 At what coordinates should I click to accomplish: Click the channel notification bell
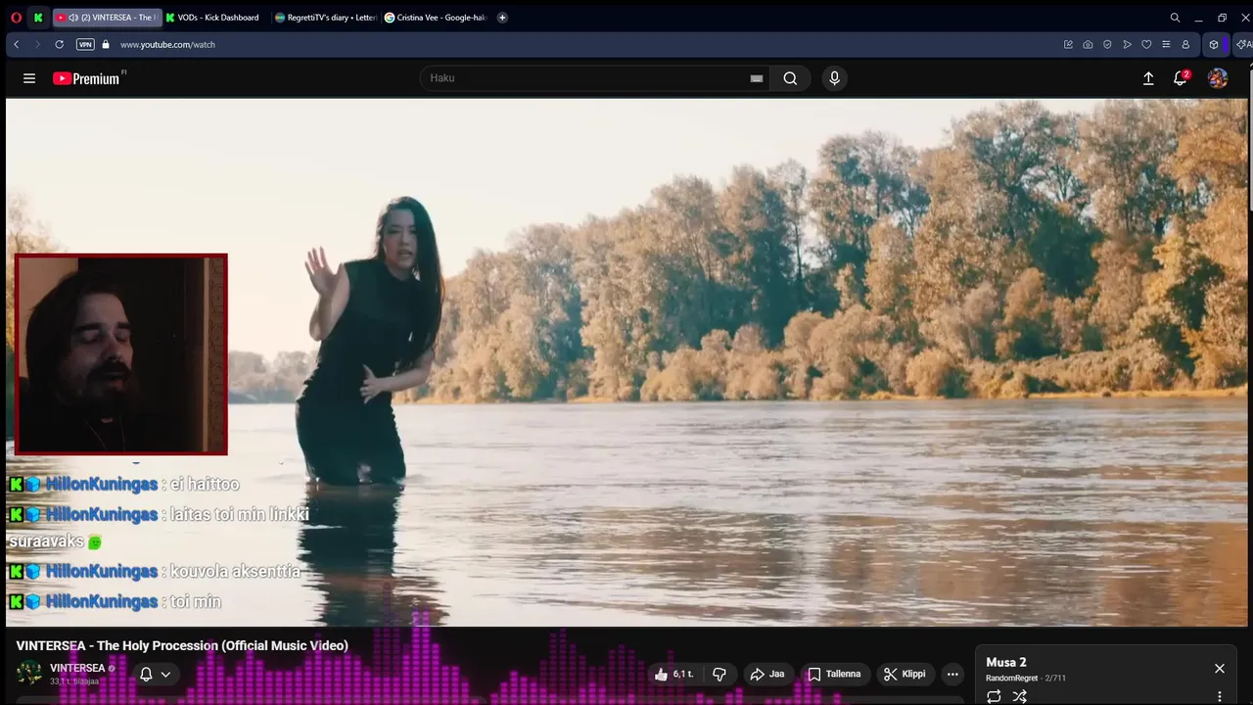tap(146, 674)
